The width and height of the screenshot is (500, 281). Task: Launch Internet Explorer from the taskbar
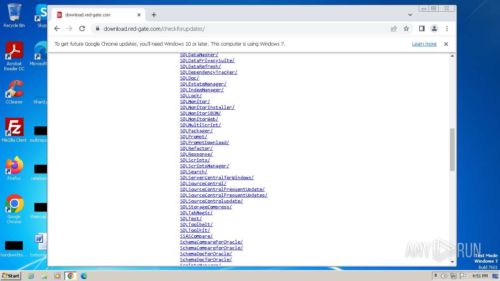point(31,276)
